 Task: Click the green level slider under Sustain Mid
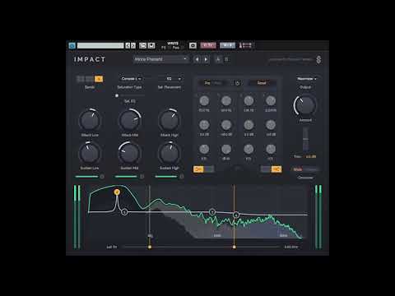coord(126,177)
